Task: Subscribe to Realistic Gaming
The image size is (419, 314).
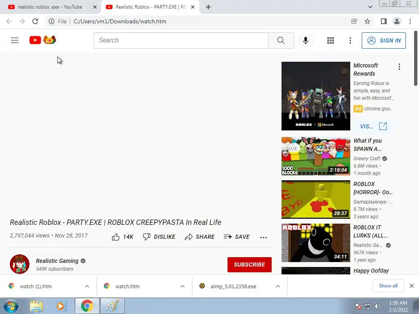Action: pos(249,265)
